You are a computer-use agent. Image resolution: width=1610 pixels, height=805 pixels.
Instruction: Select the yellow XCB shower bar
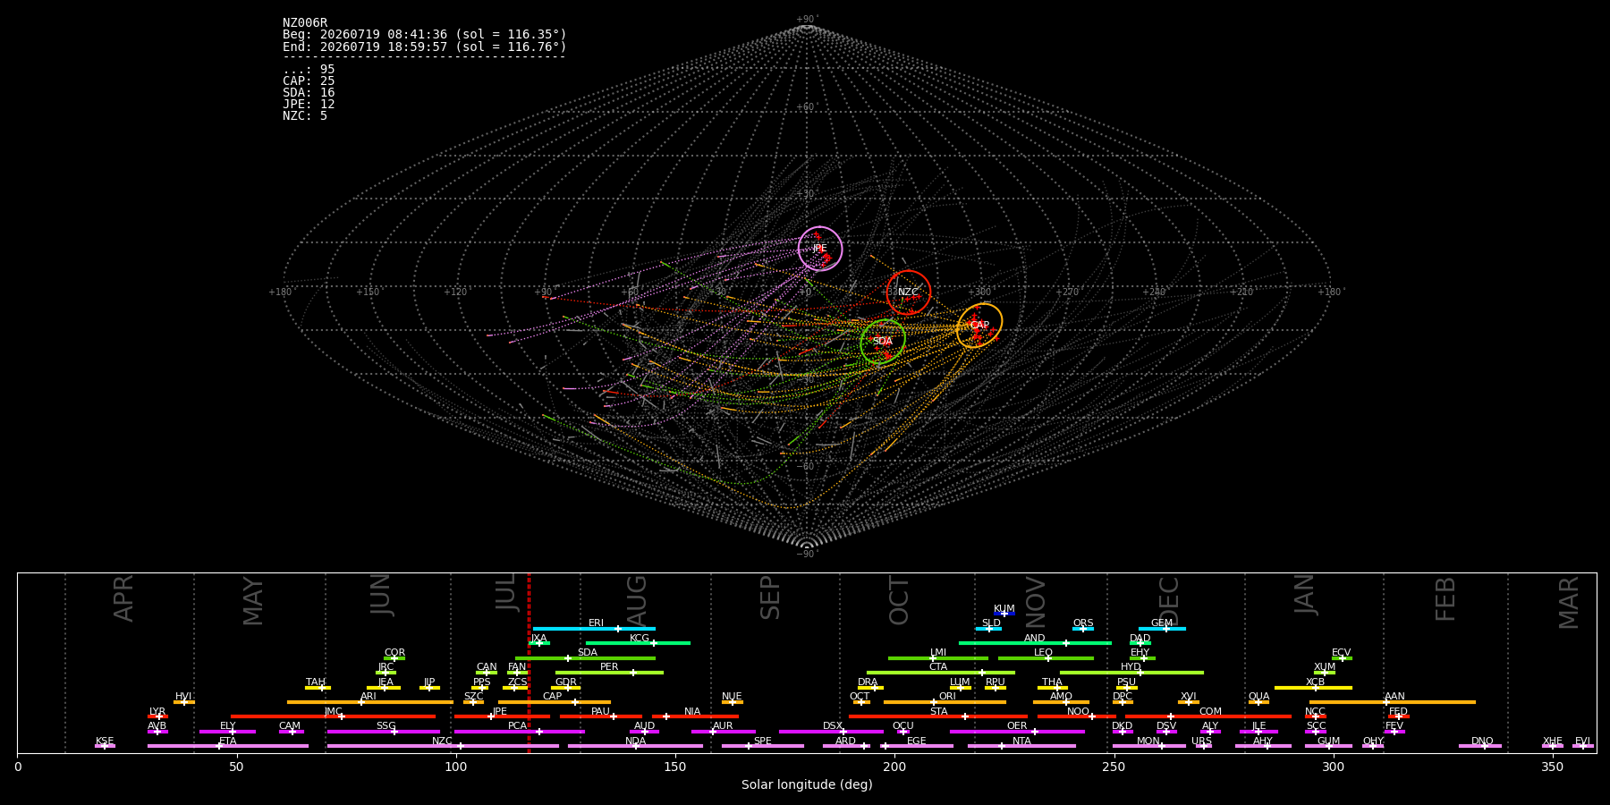[1313, 688]
